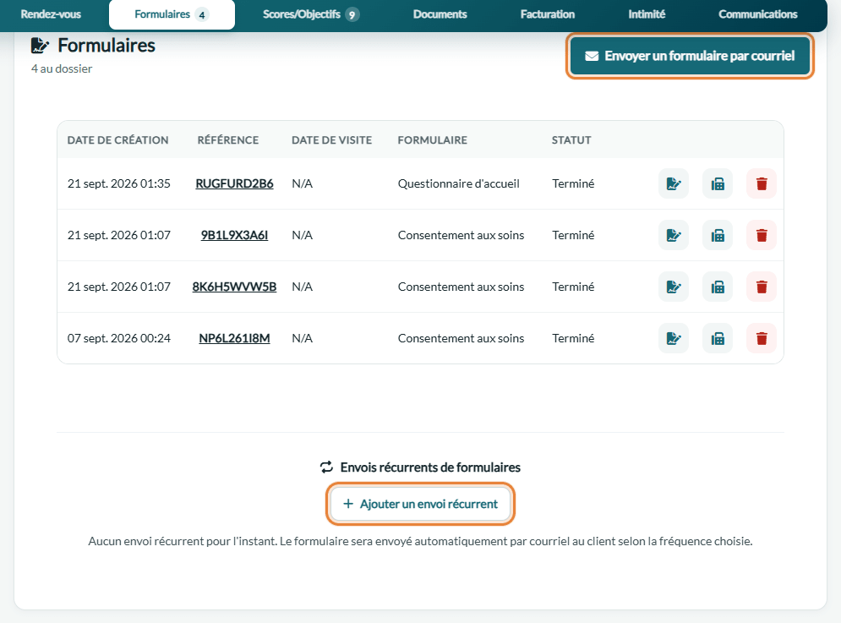
Task: Click the RÉFÉRENCE column header
Action: [x=228, y=140]
